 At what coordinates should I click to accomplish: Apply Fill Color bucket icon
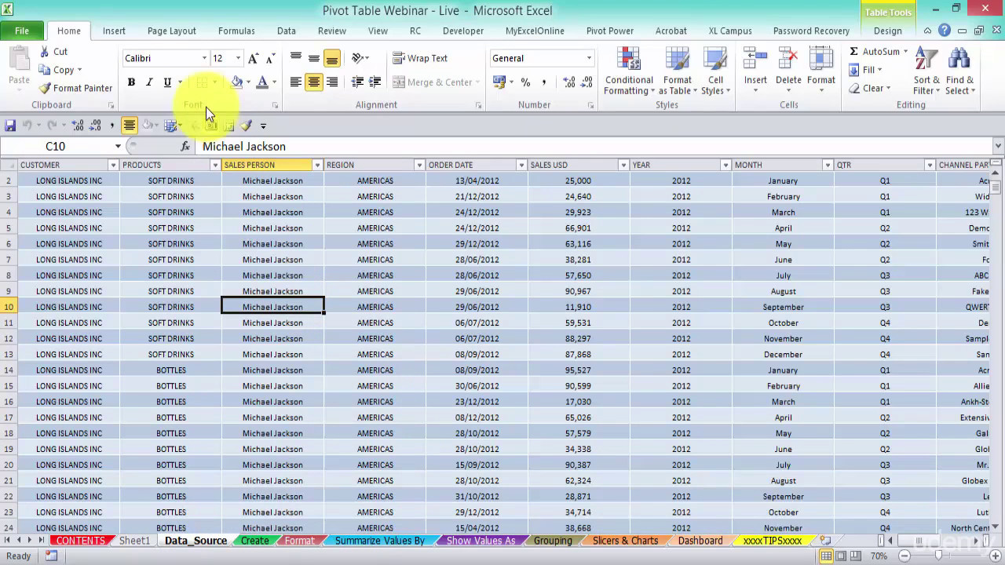coord(236,82)
